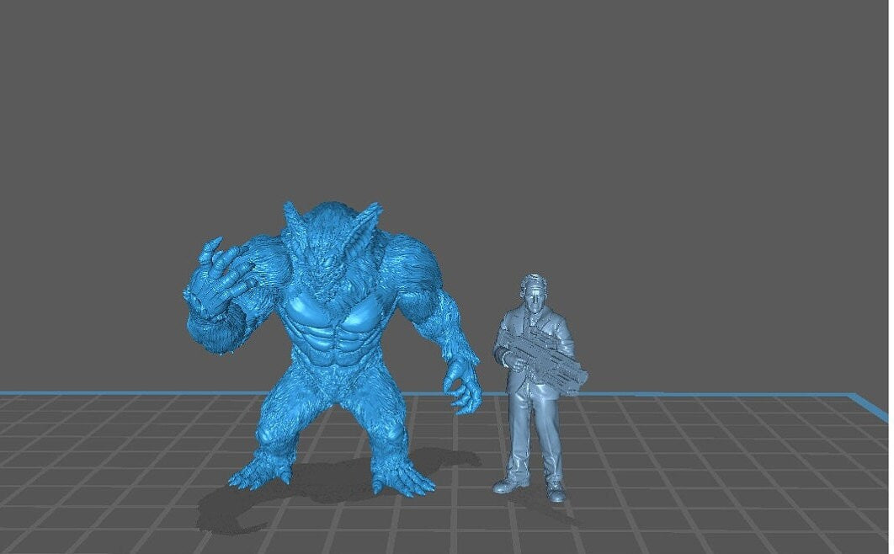This screenshot has height=554, width=894.
Task: Click the monster's raised clawed hand
Action: (221, 278)
